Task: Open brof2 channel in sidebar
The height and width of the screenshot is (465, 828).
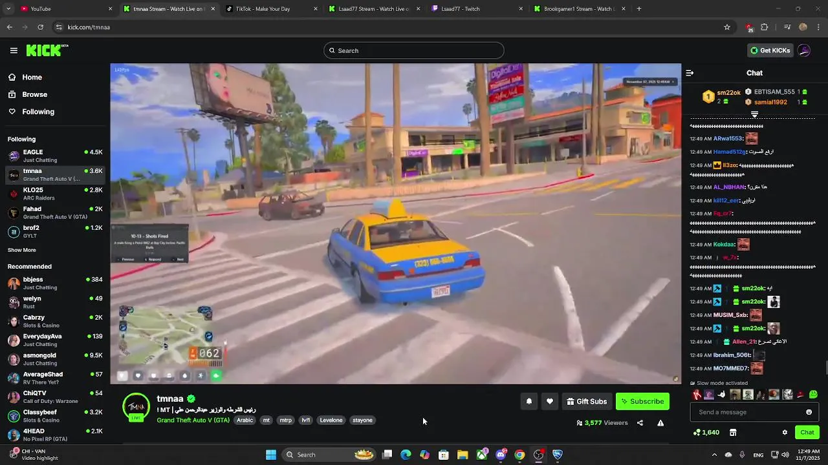Action: tap(55, 231)
